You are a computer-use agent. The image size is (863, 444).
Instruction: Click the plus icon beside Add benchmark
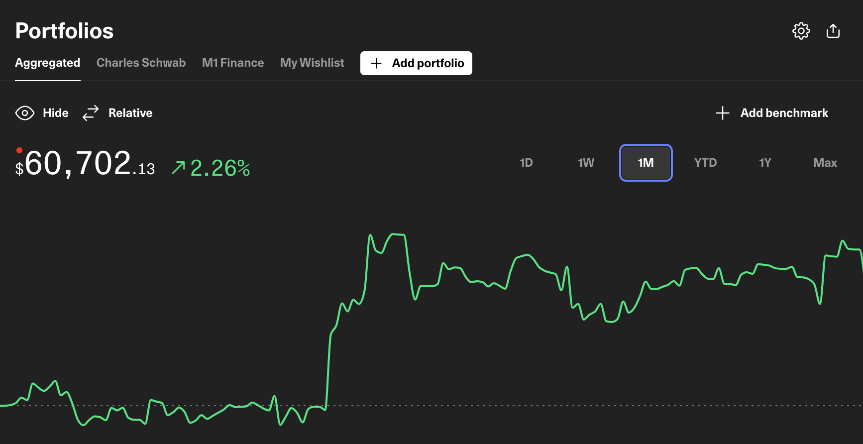[722, 113]
